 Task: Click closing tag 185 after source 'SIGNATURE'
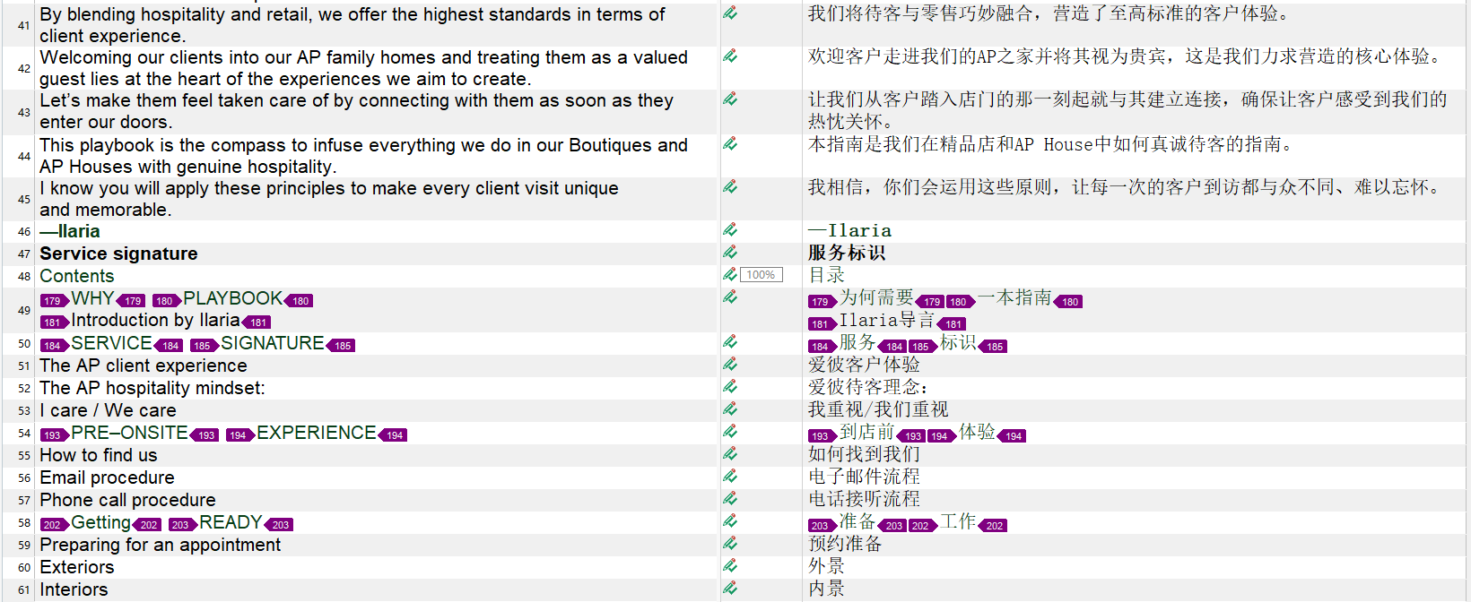(340, 346)
